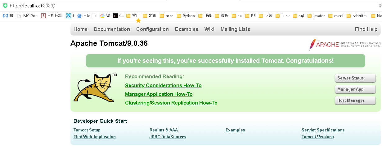Open the Realms & AAA link
Screen dimensions: 382x150
click(x=164, y=130)
